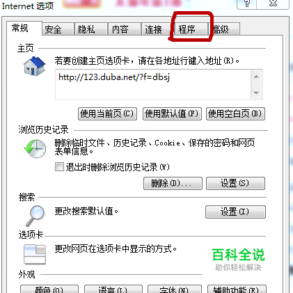Click the tabs layout icon under 选项卡
This screenshot has height=293, width=293.
35,255
